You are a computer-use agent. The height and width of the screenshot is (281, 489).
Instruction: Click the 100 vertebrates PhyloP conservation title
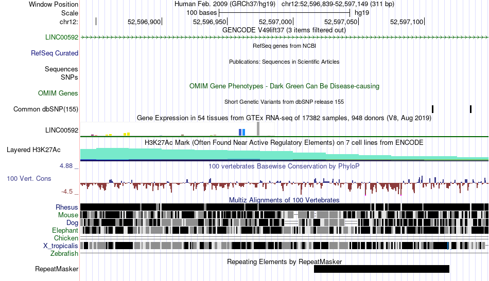click(x=284, y=166)
